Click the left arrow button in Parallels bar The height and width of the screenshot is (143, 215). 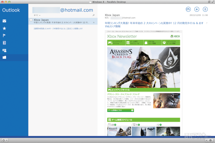point(207,140)
